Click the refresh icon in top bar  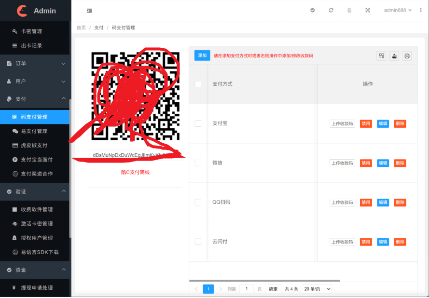coord(331,10)
